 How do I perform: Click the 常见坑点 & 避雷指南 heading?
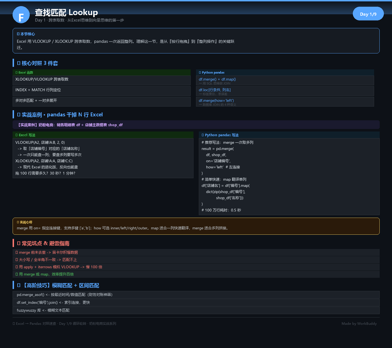point(43,243)
